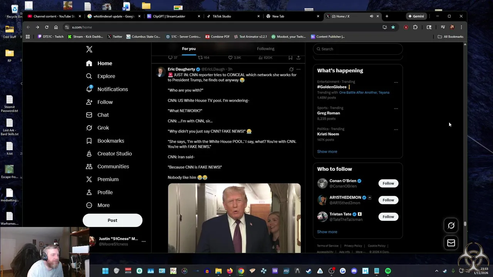This screenshot has height=277, width=493.
Task: Open Gemini button in Chrome
Action: click(x=416, y=16)
